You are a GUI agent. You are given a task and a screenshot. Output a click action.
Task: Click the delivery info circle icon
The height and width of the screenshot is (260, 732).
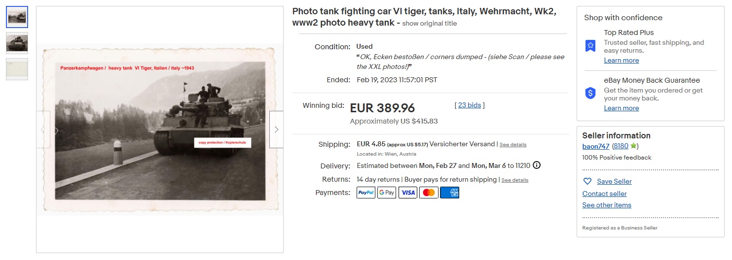537,165
